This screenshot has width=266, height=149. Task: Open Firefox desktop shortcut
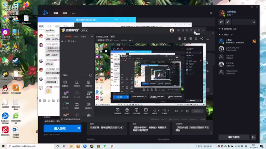coord(26,5)
